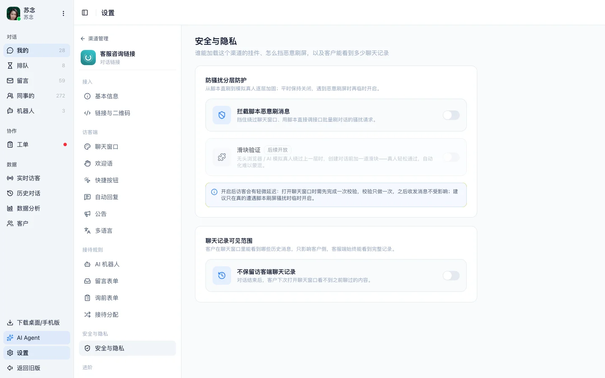Click the info icon in the notice banner
Screen dimensions: 605x378
[x=214, y=192]
